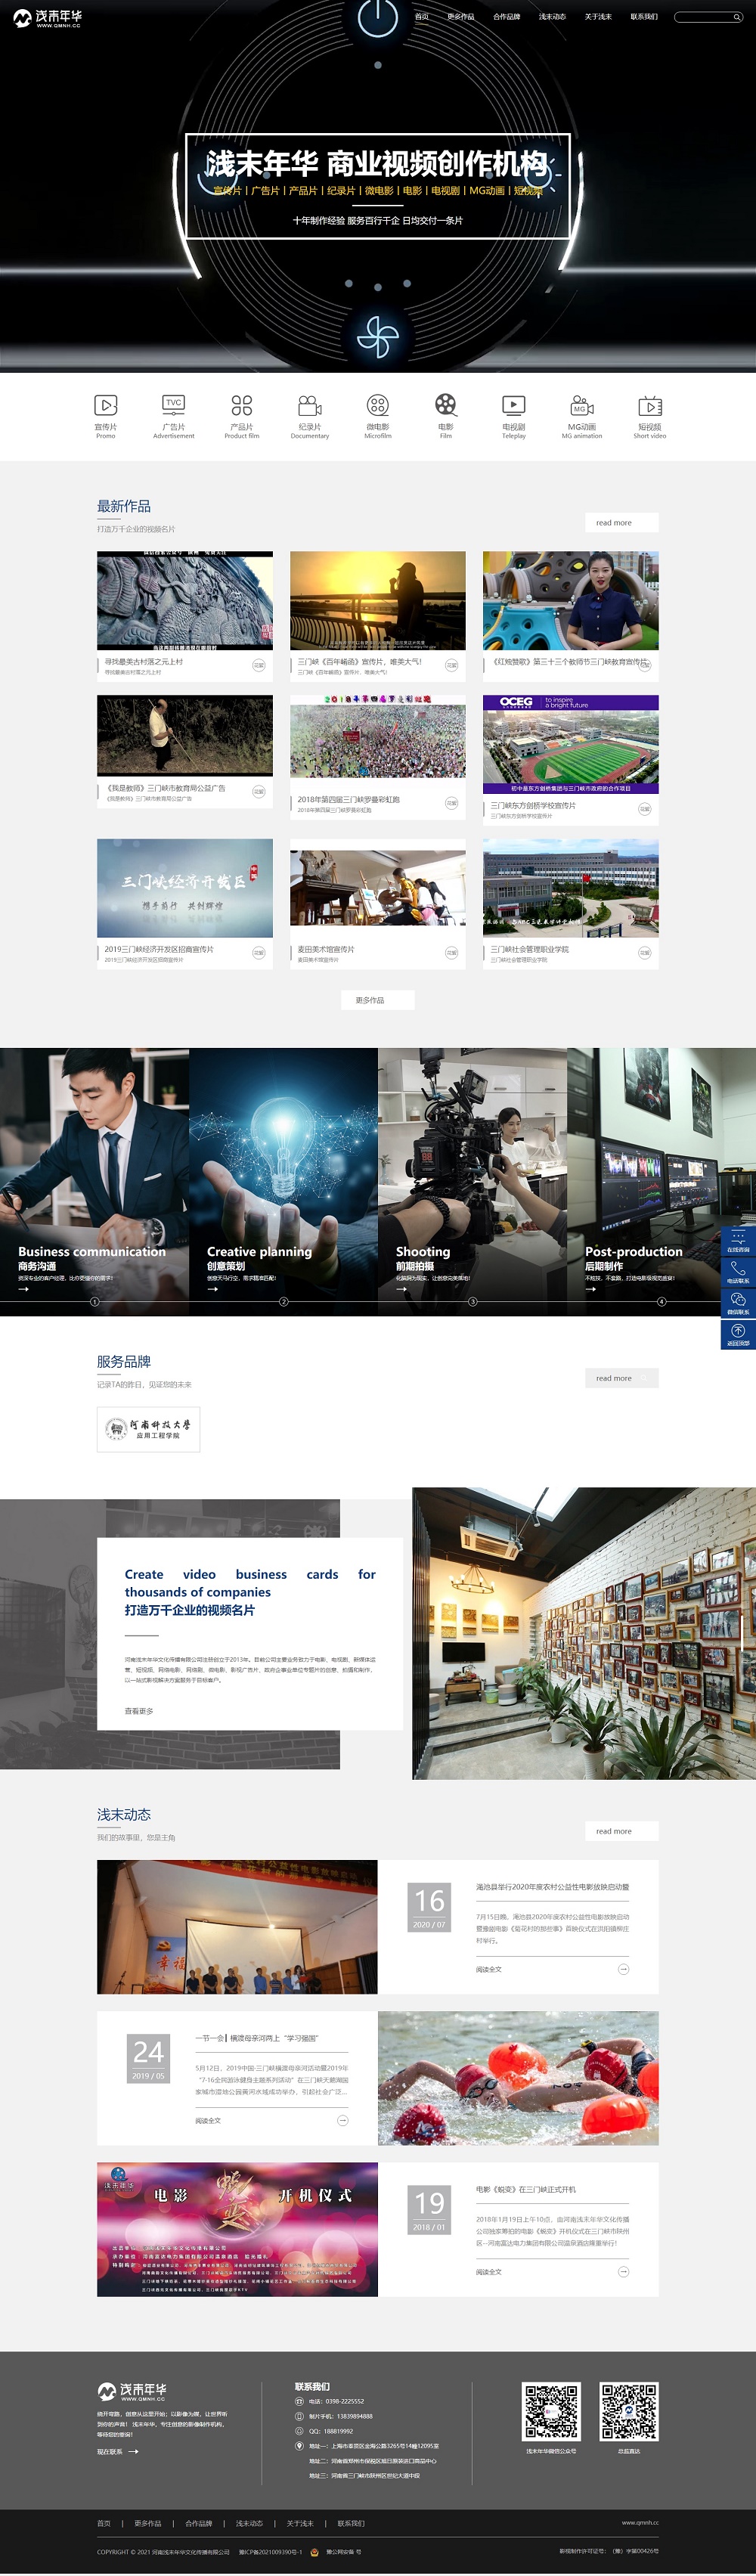This screenshot has height=2576, width=756.
Task: Click the 详情 circle icon beside 麦田美术馆宣传片
Action: [x=451, y=952]
